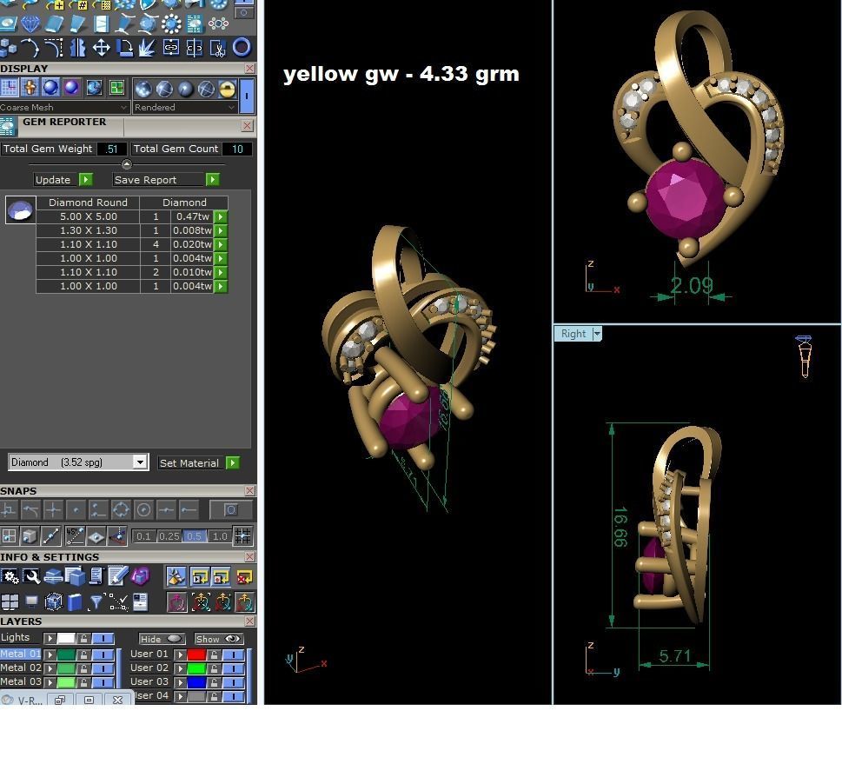The width and height of the screenshot is (842, 784).
Task: Toggle the blue Display panel switch
Action: (247, 96)
